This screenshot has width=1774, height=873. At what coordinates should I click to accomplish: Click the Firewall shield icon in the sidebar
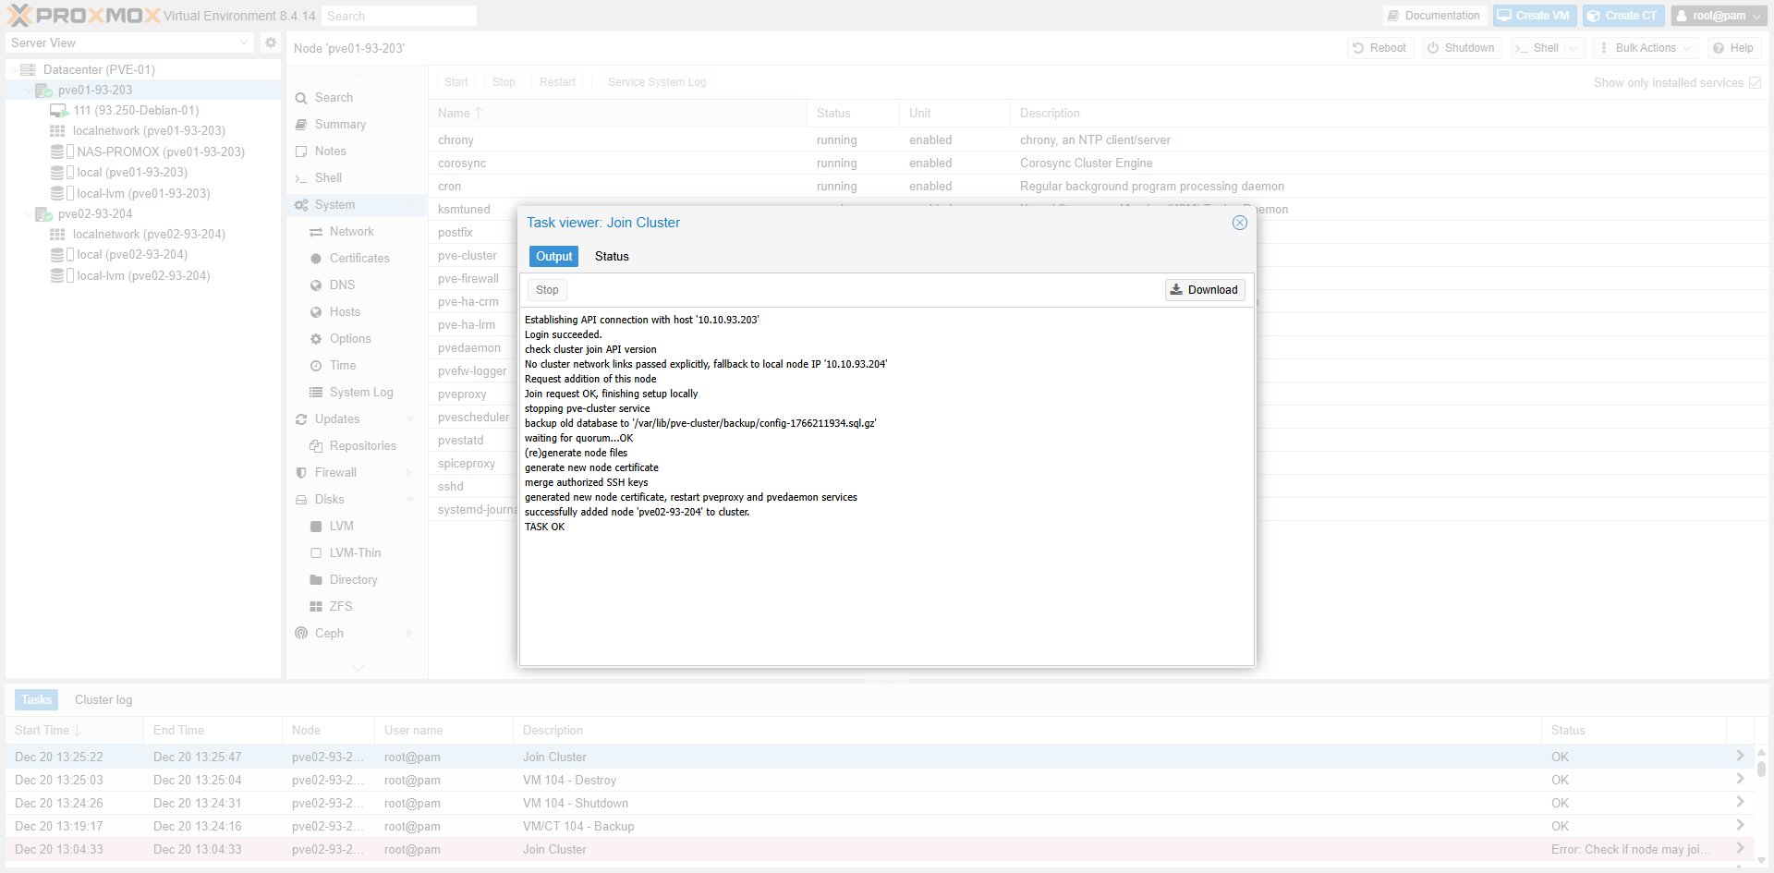tap(301, 472)
